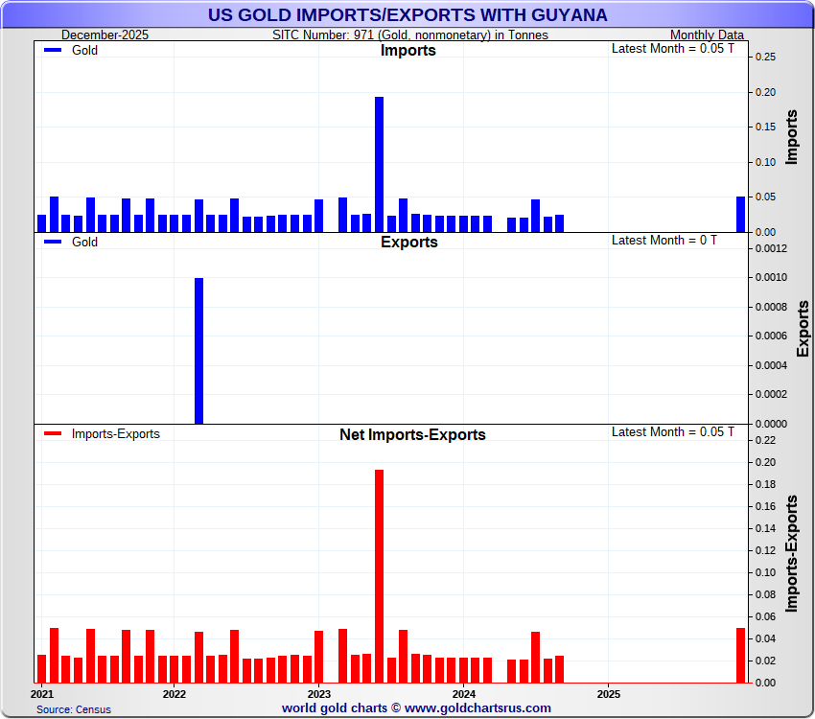Click the '2021' x-axis label
815x719 pixels.
point(42,694)
